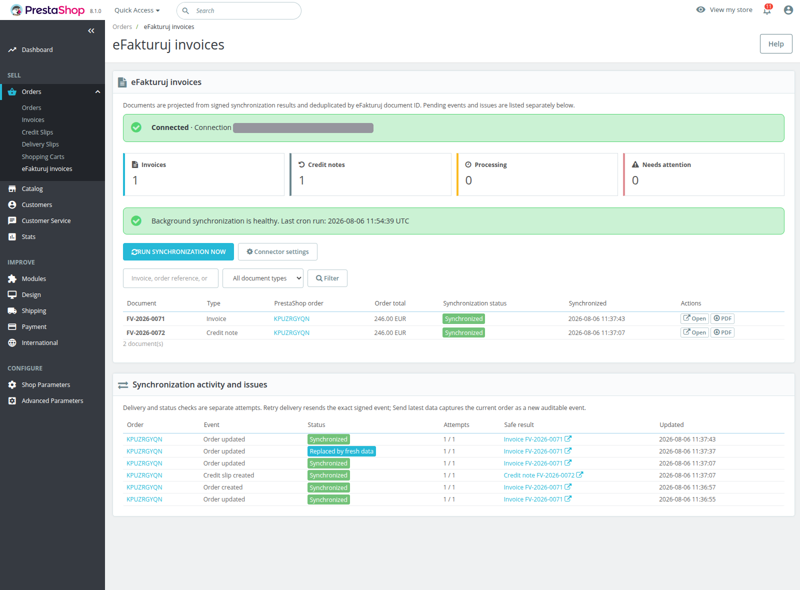Open Shopping Carts submenu item
The height and width of the screenshot is (590, 800).
pos(43,157)
